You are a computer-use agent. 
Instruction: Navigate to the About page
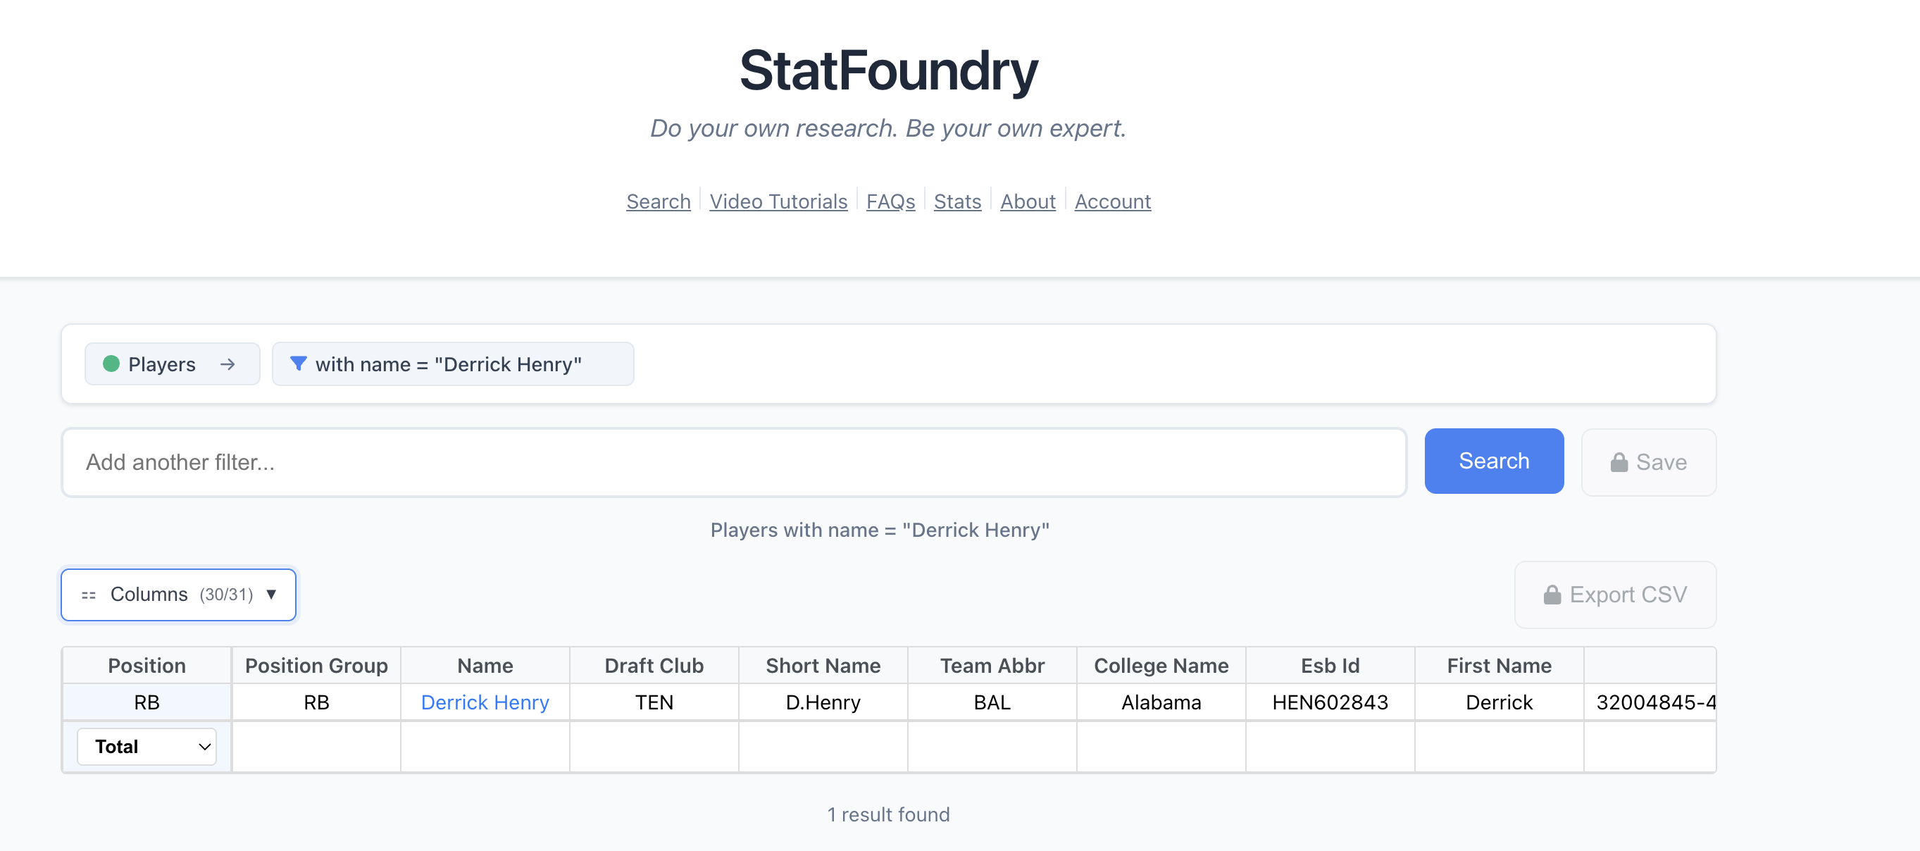point(1027,201)
